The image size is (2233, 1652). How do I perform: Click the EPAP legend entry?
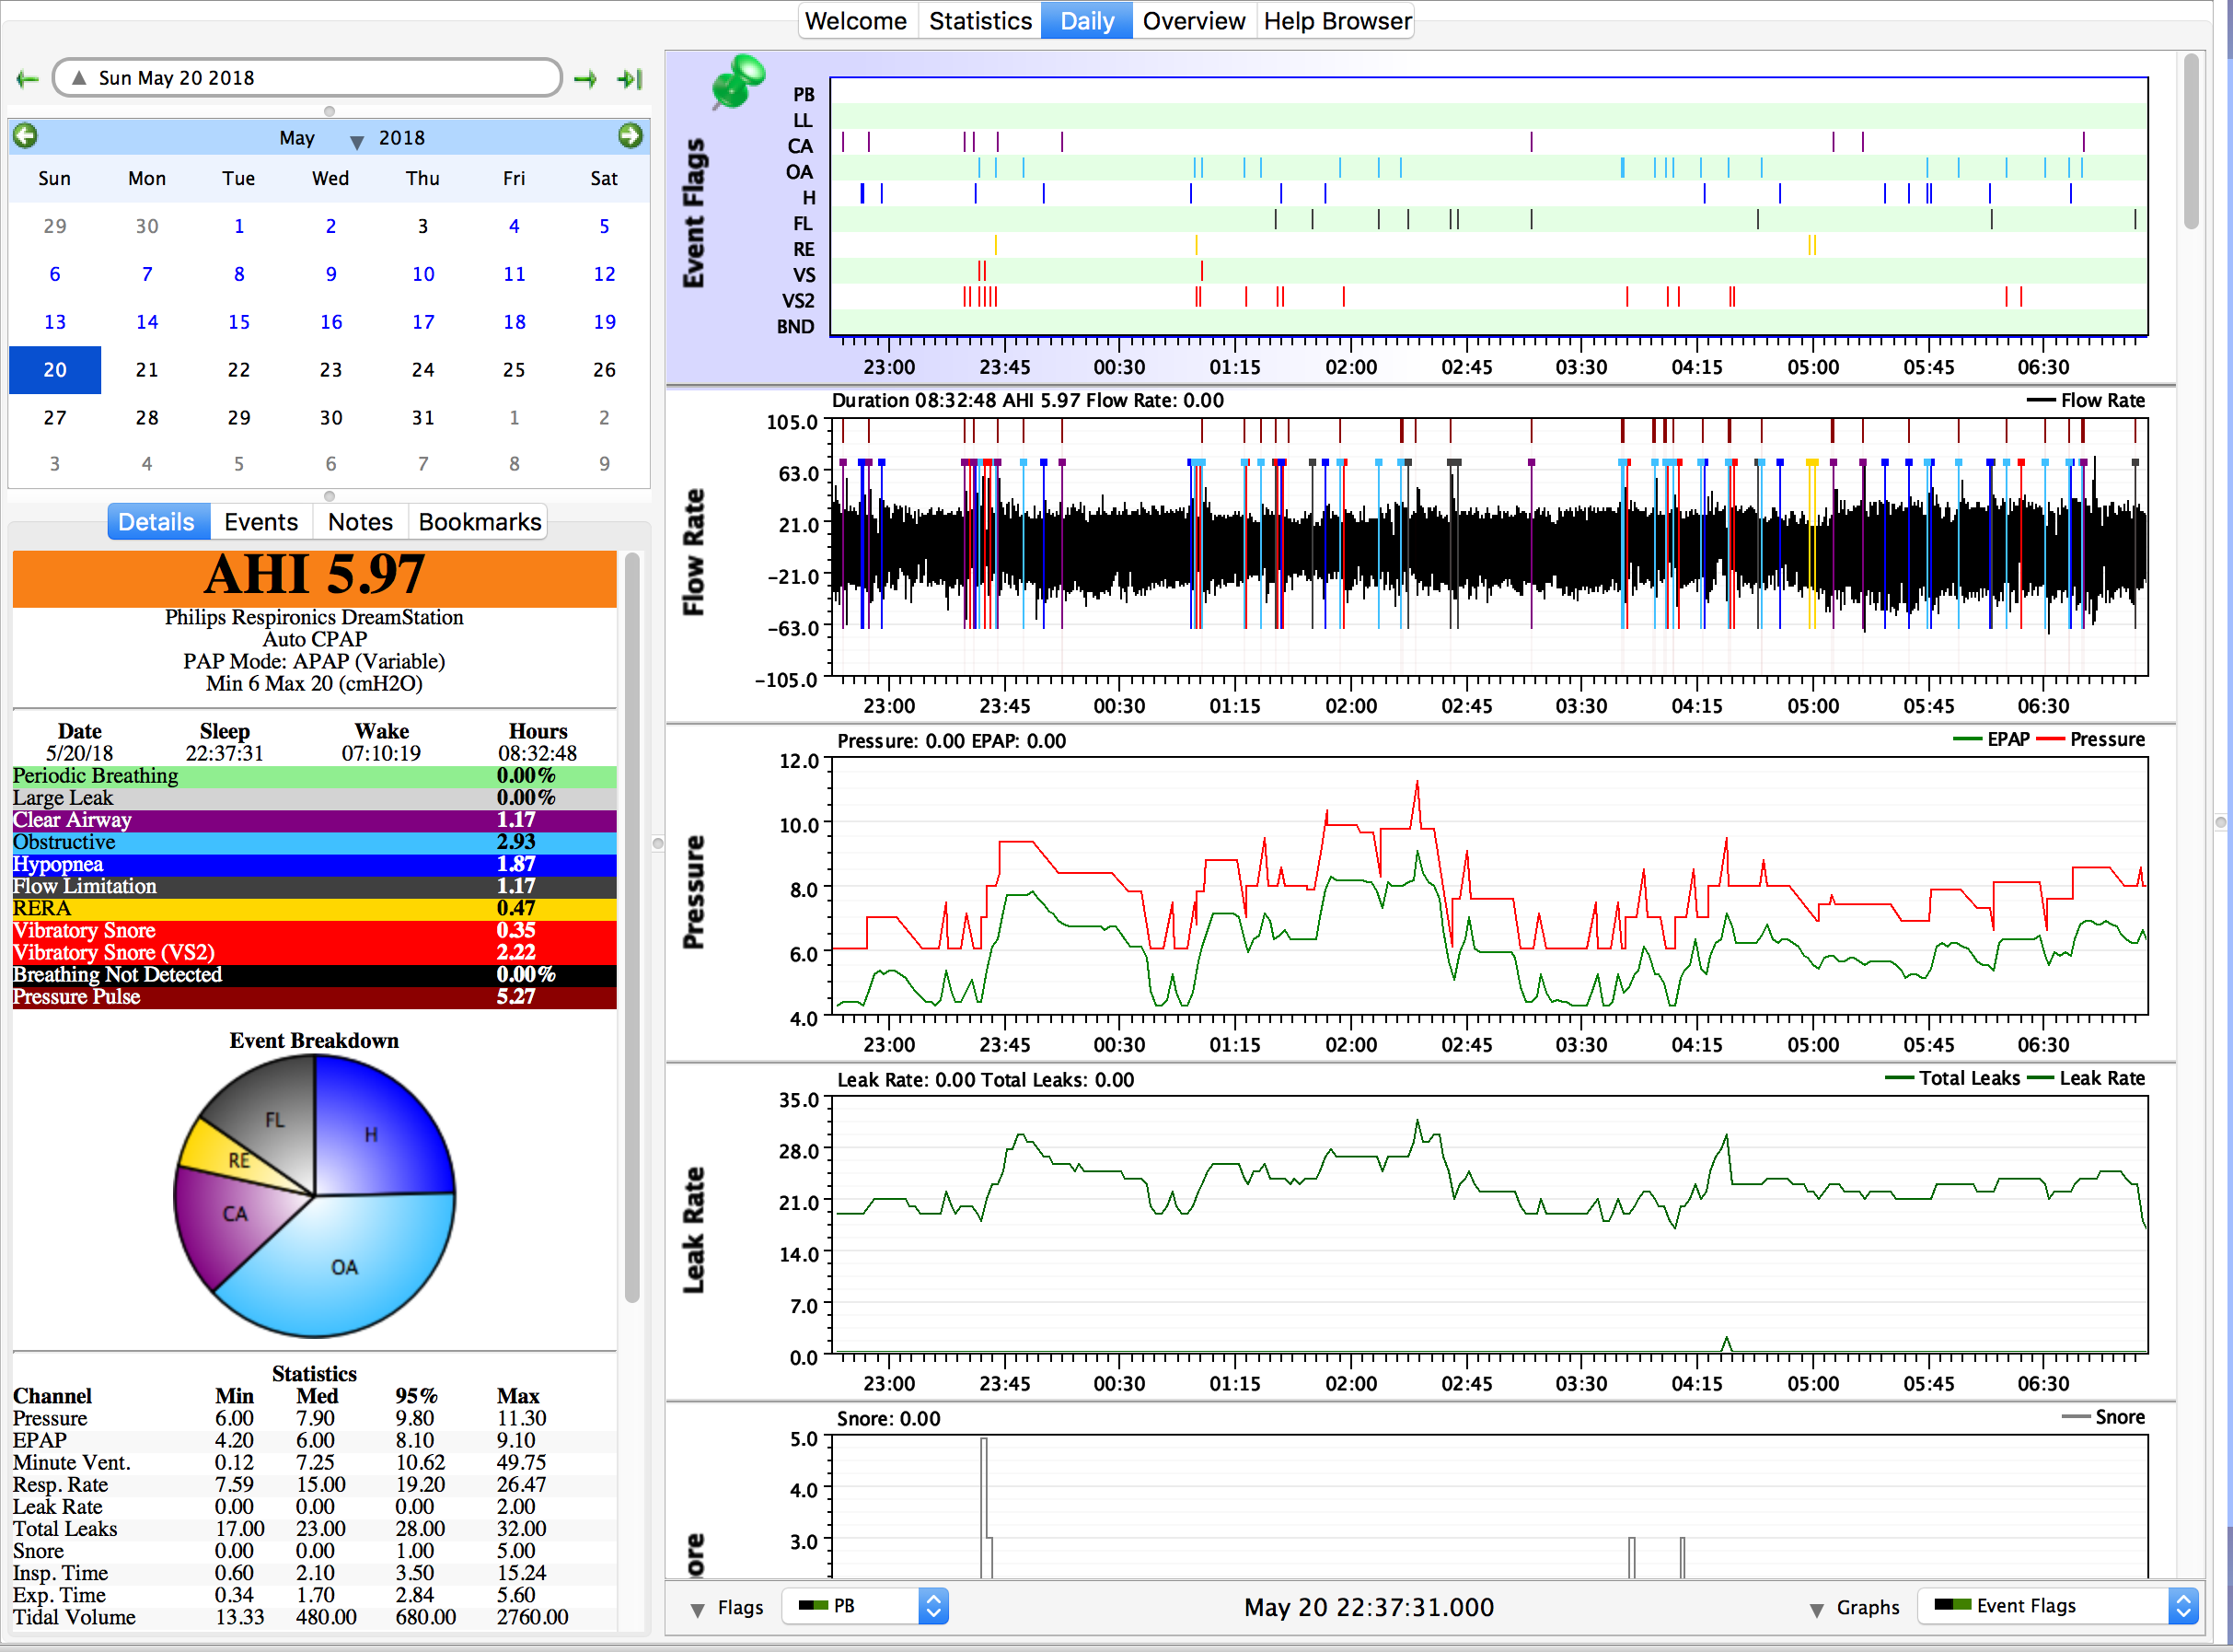[1990, 739]
